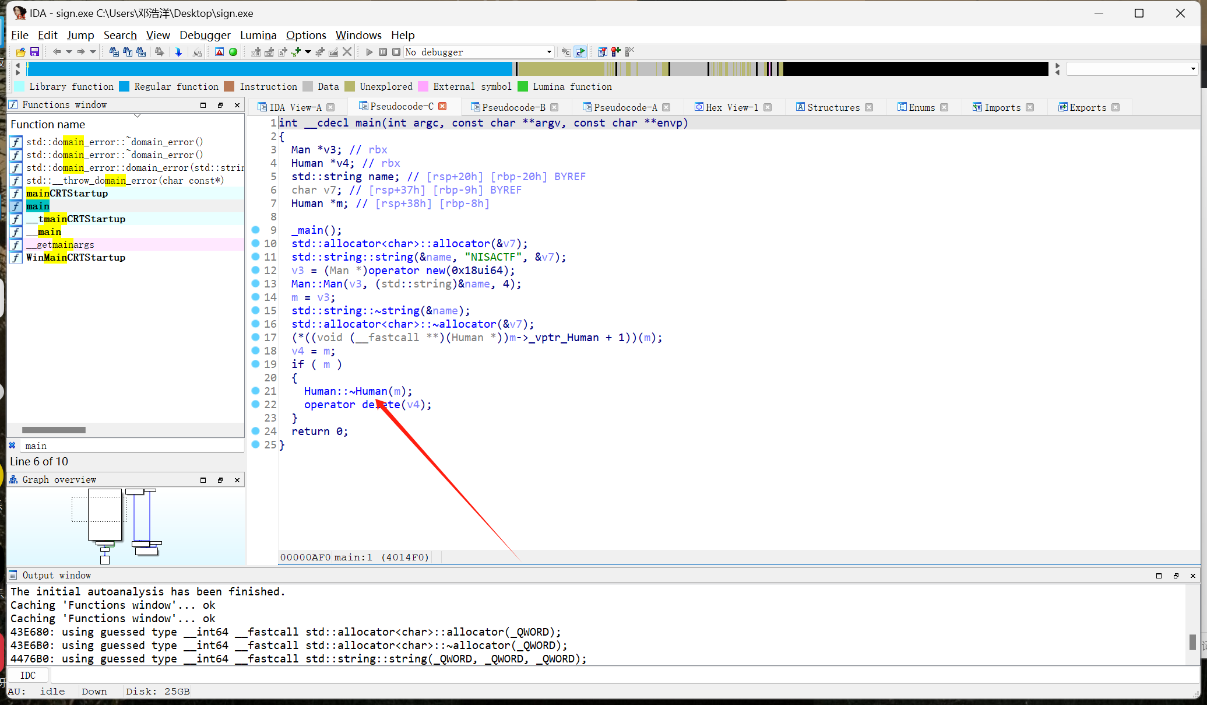Screen dimensions: 1207x705
Task: Click the green plus struct icon
Action: coord(297,52)
